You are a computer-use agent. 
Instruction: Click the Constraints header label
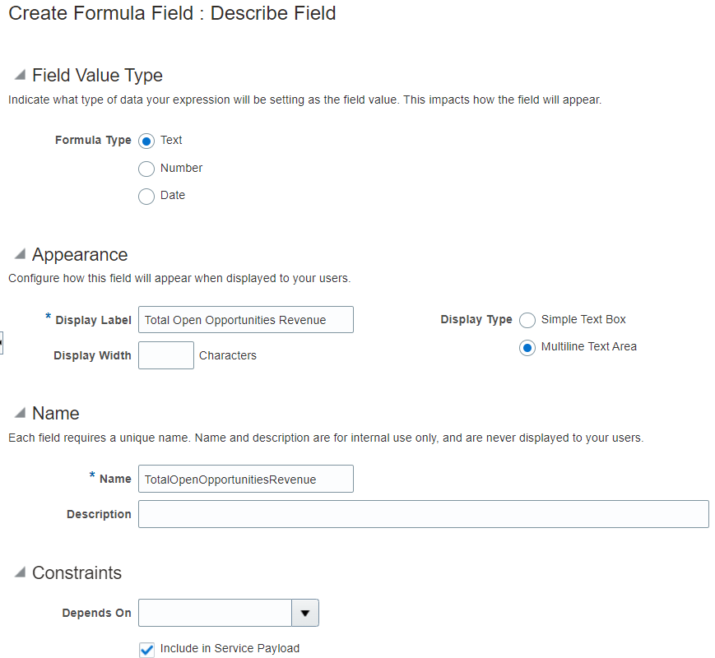pyautogui.click(x=77, y=573)
